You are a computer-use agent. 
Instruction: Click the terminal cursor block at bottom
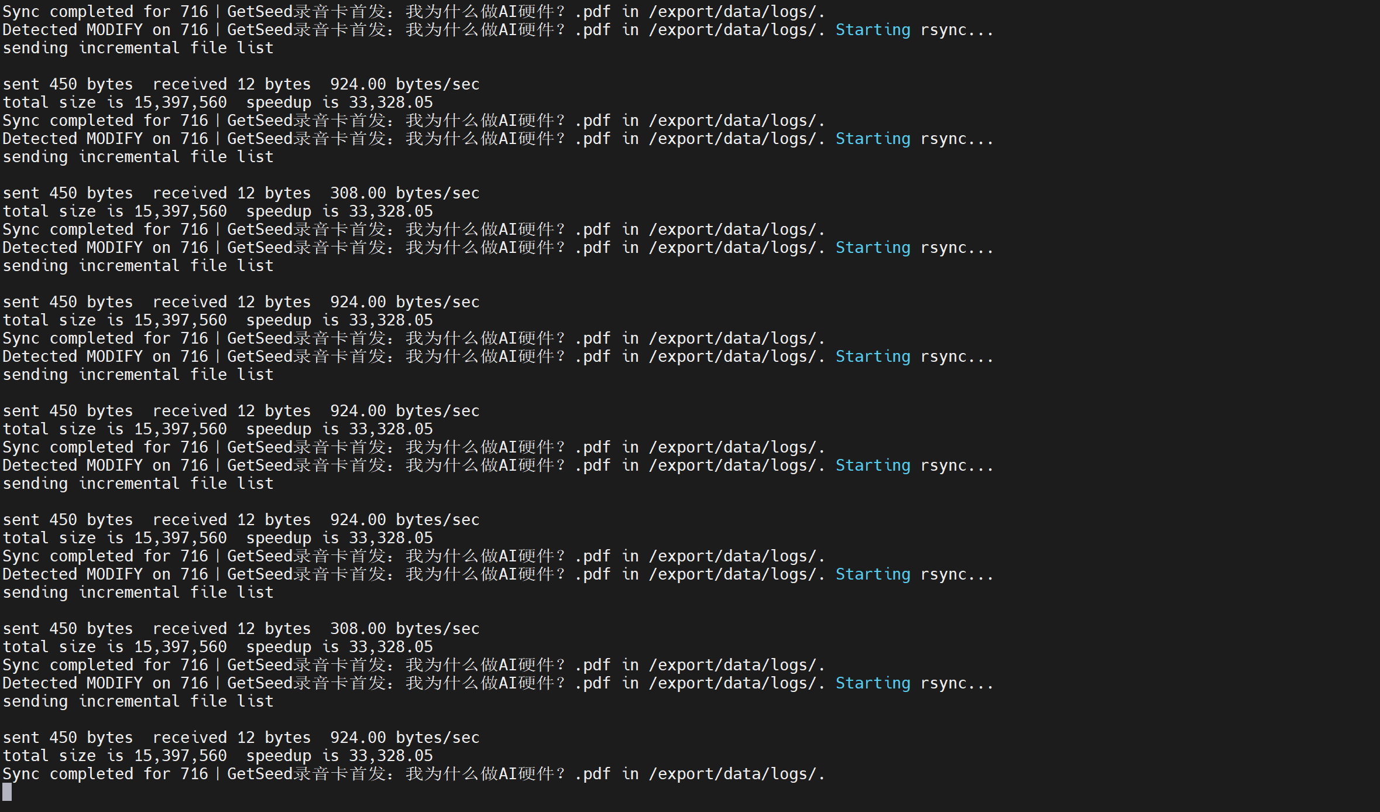coord(7,792)
